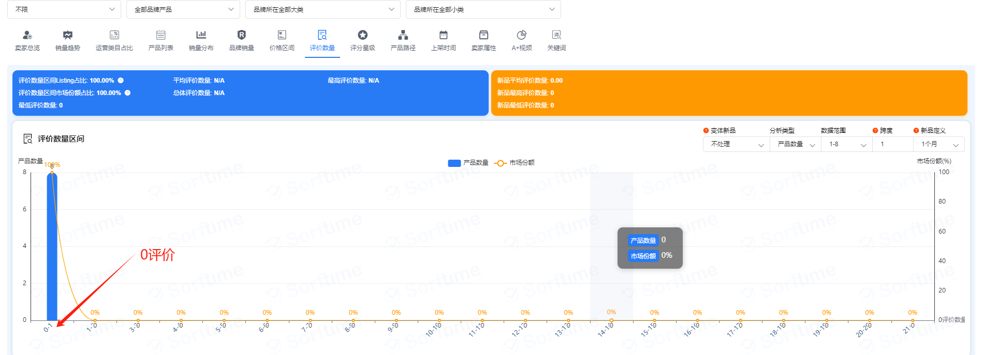Click help icon next to 新品定义
Image resolution: width=983 pixels, height=355 pixels.
click(916, 131)
